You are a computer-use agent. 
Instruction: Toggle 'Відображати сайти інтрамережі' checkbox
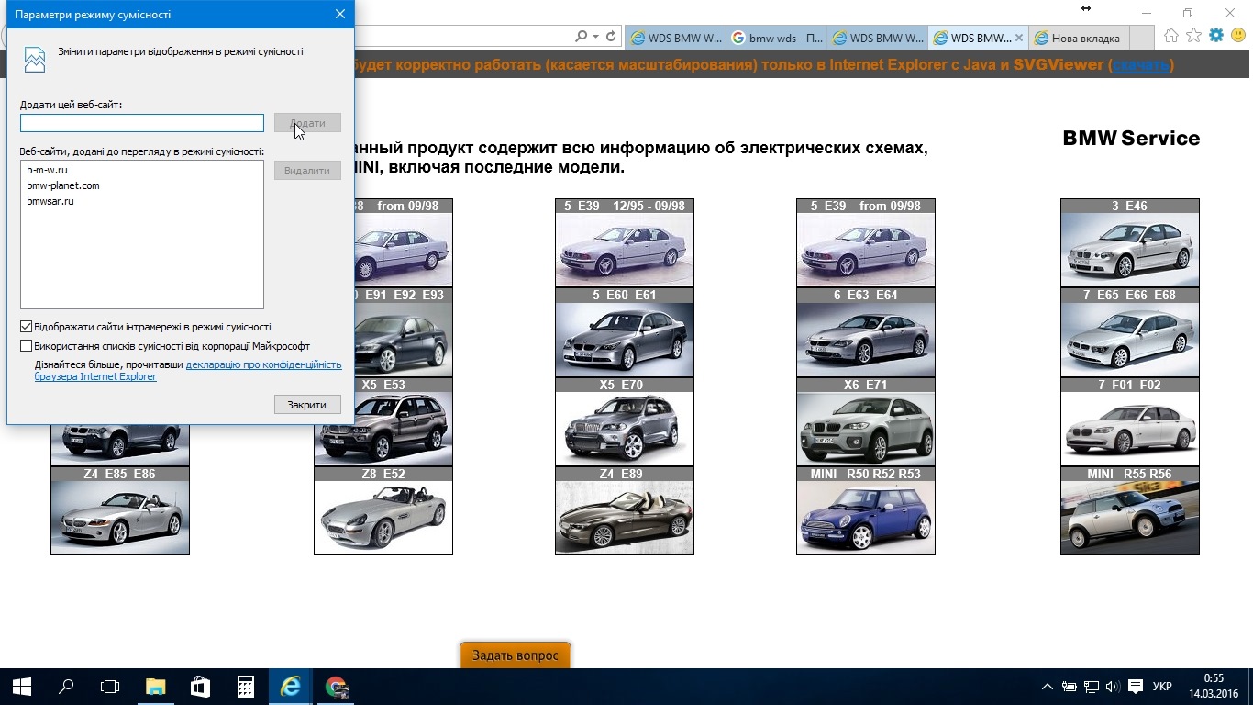(x=26, y=327)
